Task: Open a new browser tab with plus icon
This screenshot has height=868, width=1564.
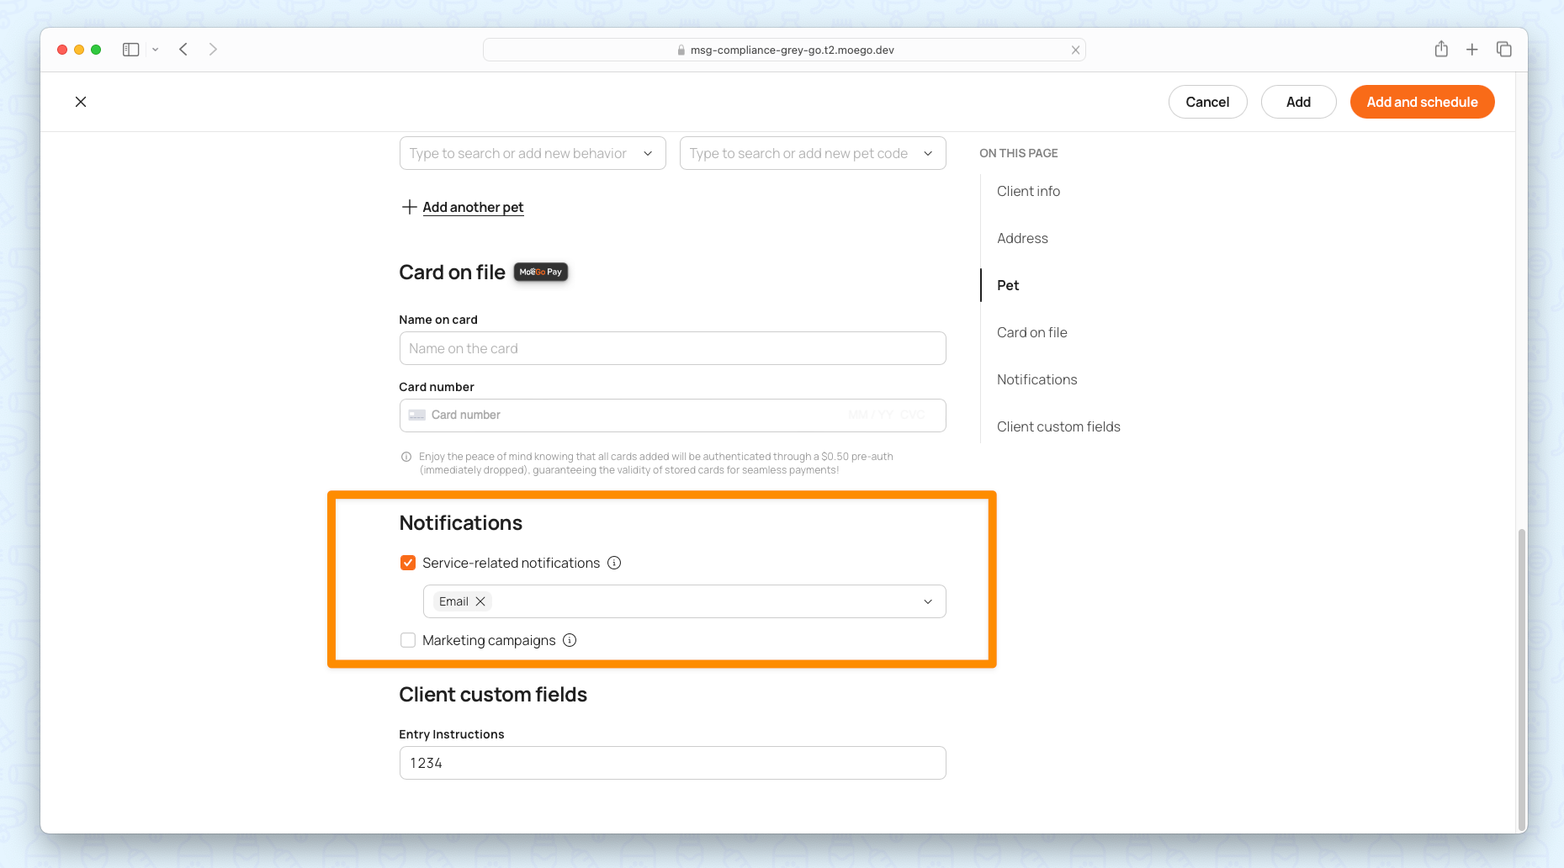Action: tap(1471, 50)
